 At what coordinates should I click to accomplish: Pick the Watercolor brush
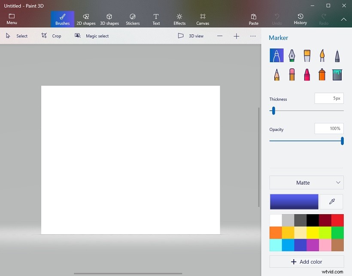pyautogui.click(x=322, y=55)
